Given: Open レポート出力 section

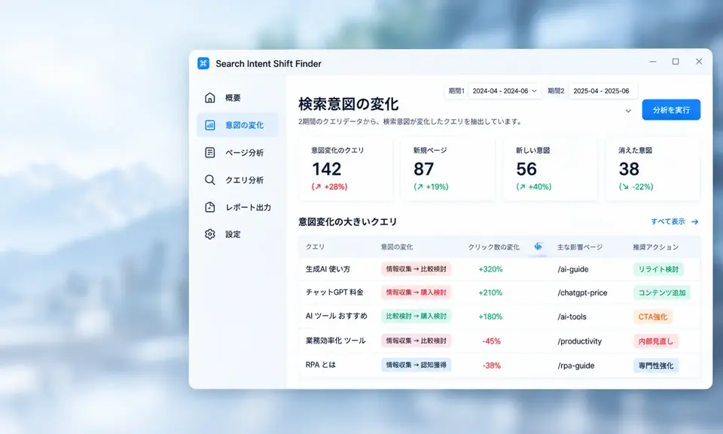Looking at the screenshot, I should tap(238, 207).
